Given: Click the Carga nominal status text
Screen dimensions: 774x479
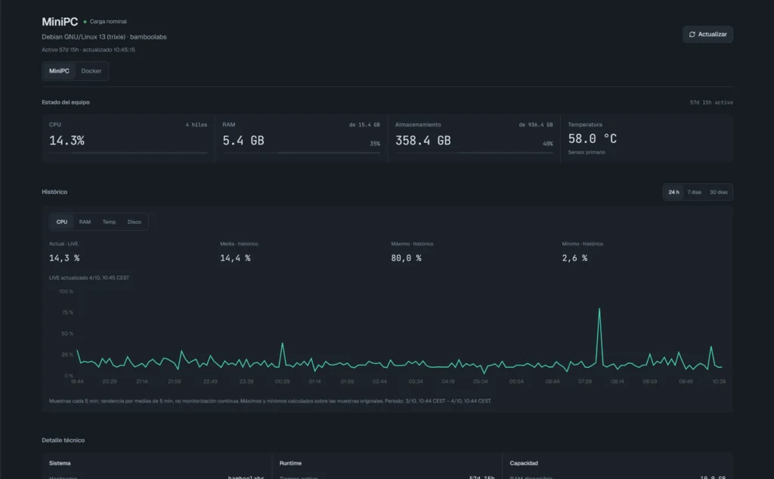Looking at the screenshot, I should point(108,22).
